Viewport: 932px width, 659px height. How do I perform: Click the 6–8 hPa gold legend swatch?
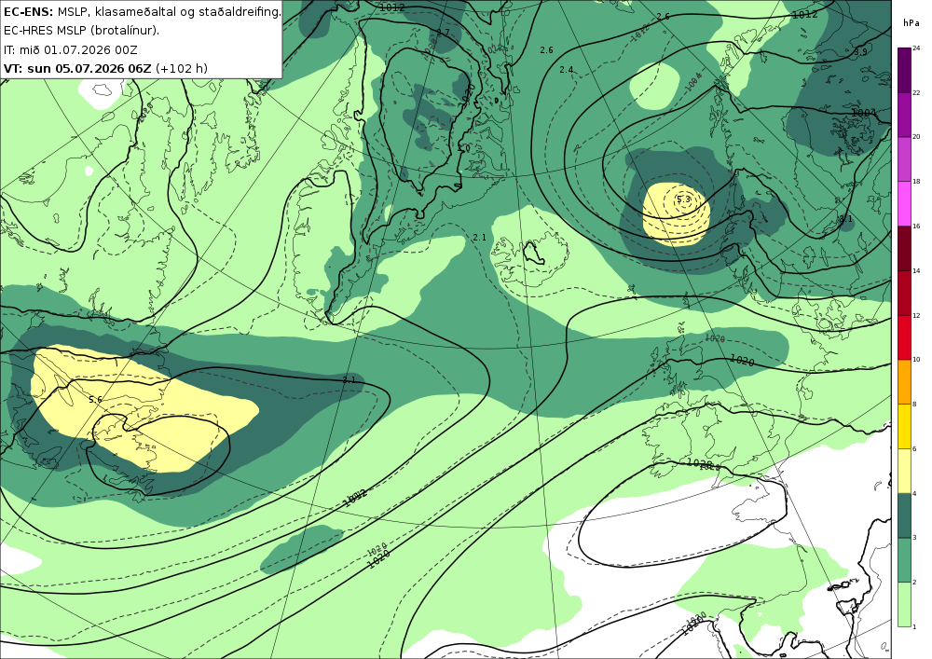[x=905, y=427]
